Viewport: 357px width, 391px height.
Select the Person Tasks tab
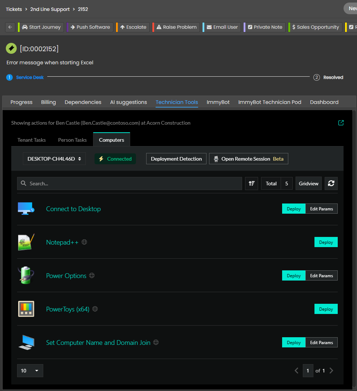(72, 140)
